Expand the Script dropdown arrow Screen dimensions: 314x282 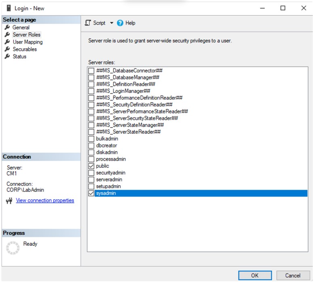click(112, 23)
